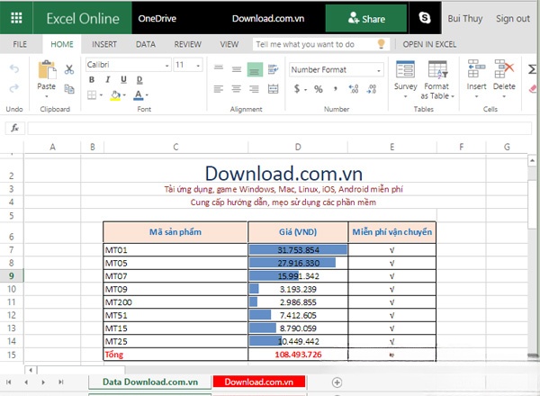Click Merge and Center icon

(x=273, y=89)
